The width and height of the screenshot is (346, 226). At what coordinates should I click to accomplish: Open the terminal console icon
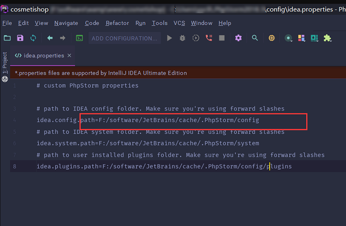pyautogui.click(x=79, y=38)
